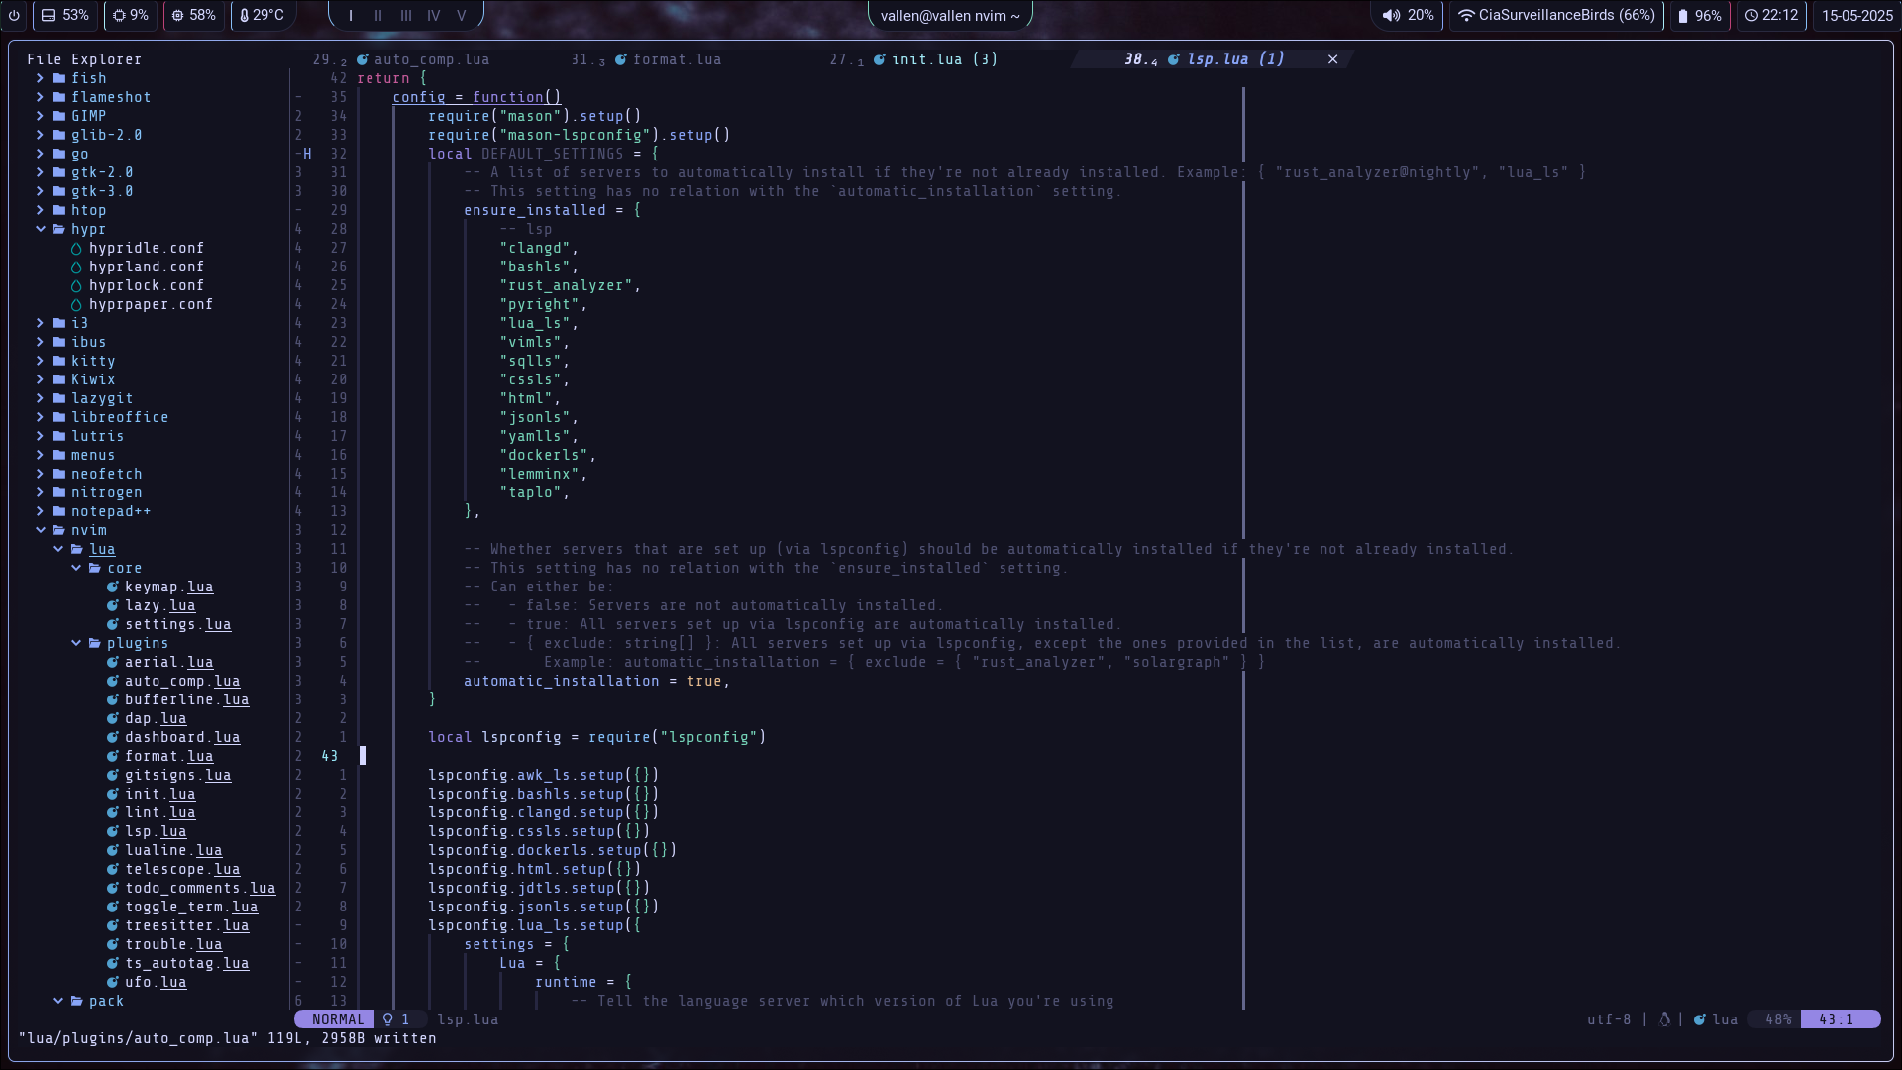Click the diagnostics lightbulb icon in statusline
The height and width of the screenshot is (1070, 1902).
(x=388, y=1019)
